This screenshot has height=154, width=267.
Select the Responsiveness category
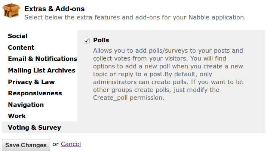[x=35, y=93]
